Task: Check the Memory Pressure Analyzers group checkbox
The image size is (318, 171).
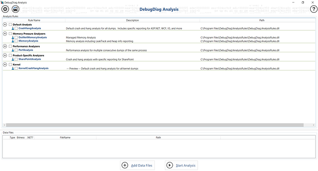Action: [10, 34]
